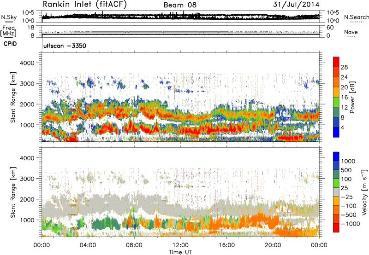Click the "N.Search" legend label

point(357,17)
